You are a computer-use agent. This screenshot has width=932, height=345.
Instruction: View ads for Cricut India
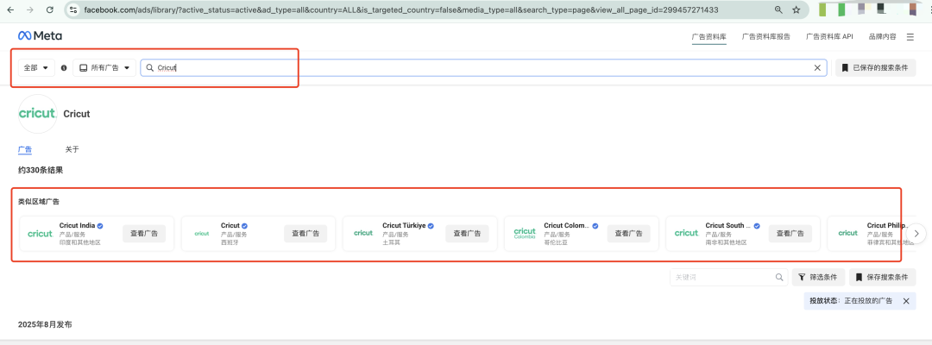(x=144, y=234)
